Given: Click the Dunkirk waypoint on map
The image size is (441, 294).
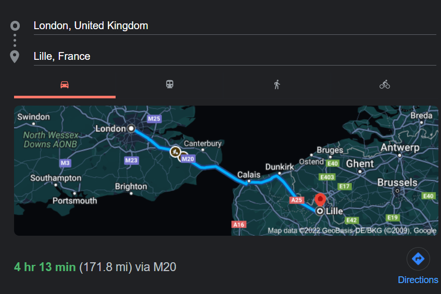Looking at the screenshot, I should pos(280,167).
